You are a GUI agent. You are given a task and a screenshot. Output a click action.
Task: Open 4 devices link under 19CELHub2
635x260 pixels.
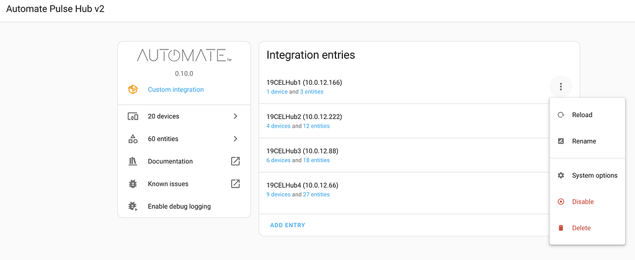tap(278, 126)
